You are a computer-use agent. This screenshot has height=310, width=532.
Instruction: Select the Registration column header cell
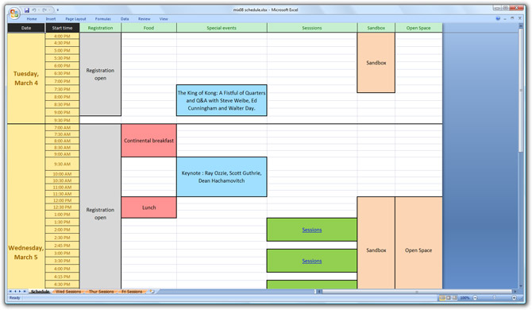(100, 28)
